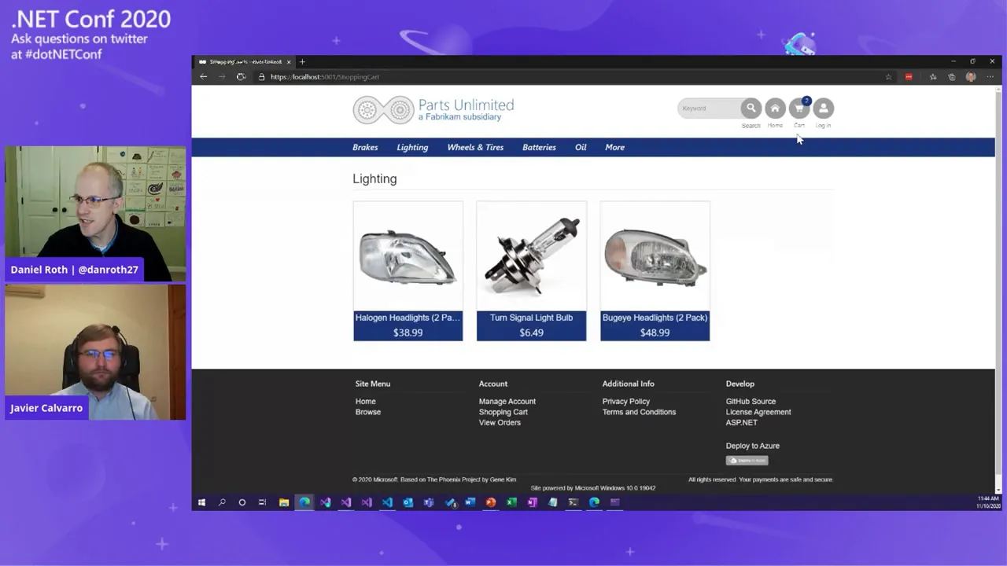1007x566 pixels.
Task: Open the Batteries category
Action: click(539, 147)
